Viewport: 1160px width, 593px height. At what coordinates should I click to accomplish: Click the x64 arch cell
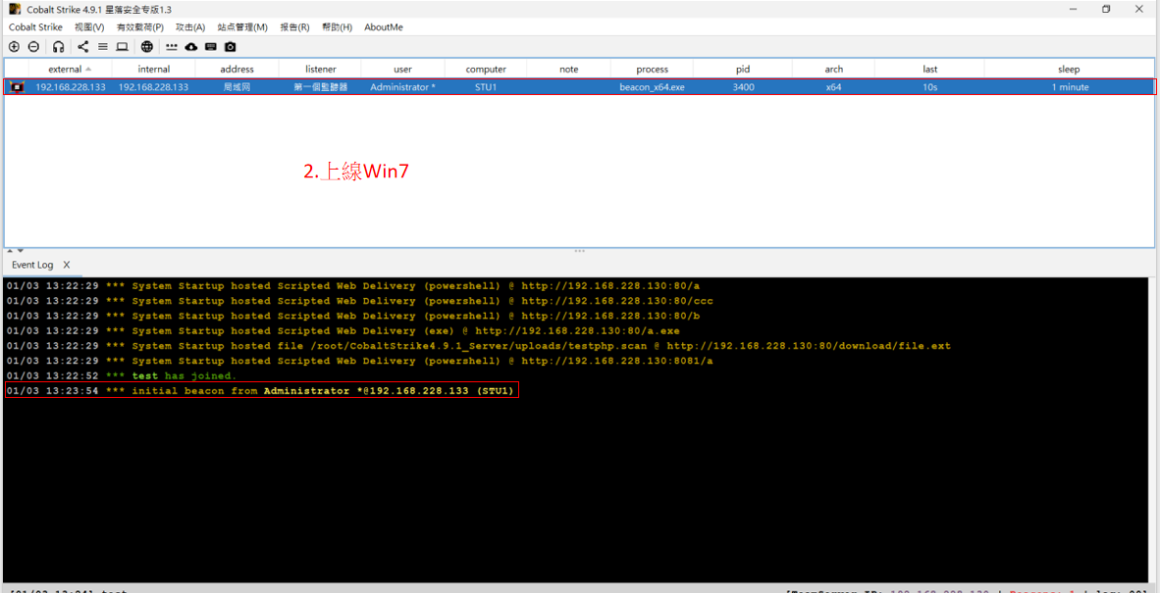point(834,87)
